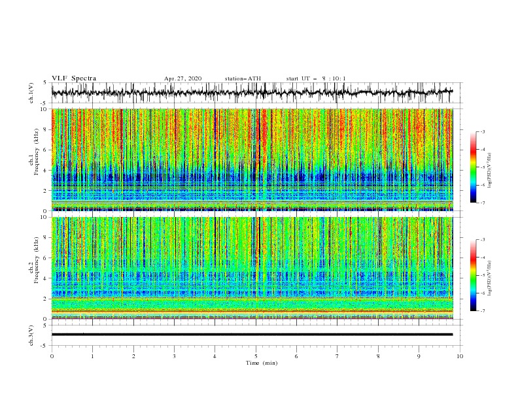Click the 'ch.1(V)' waveform axis label

coord(31,93)
